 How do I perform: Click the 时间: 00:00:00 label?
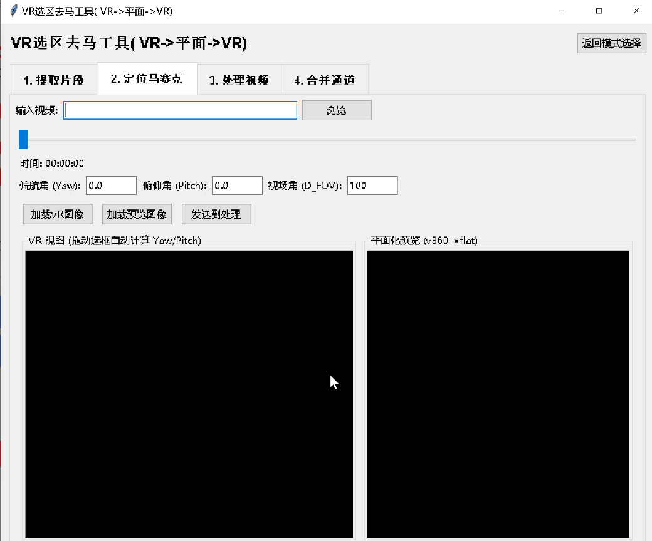[x=52, y=164]
